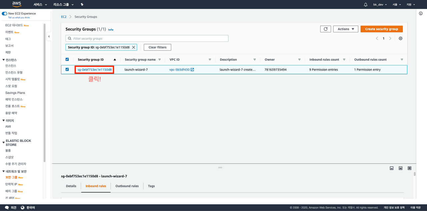Open VPC vpc-5b3df430 external link icon
The height and width of the screenshot is (211, 427).
192,70
